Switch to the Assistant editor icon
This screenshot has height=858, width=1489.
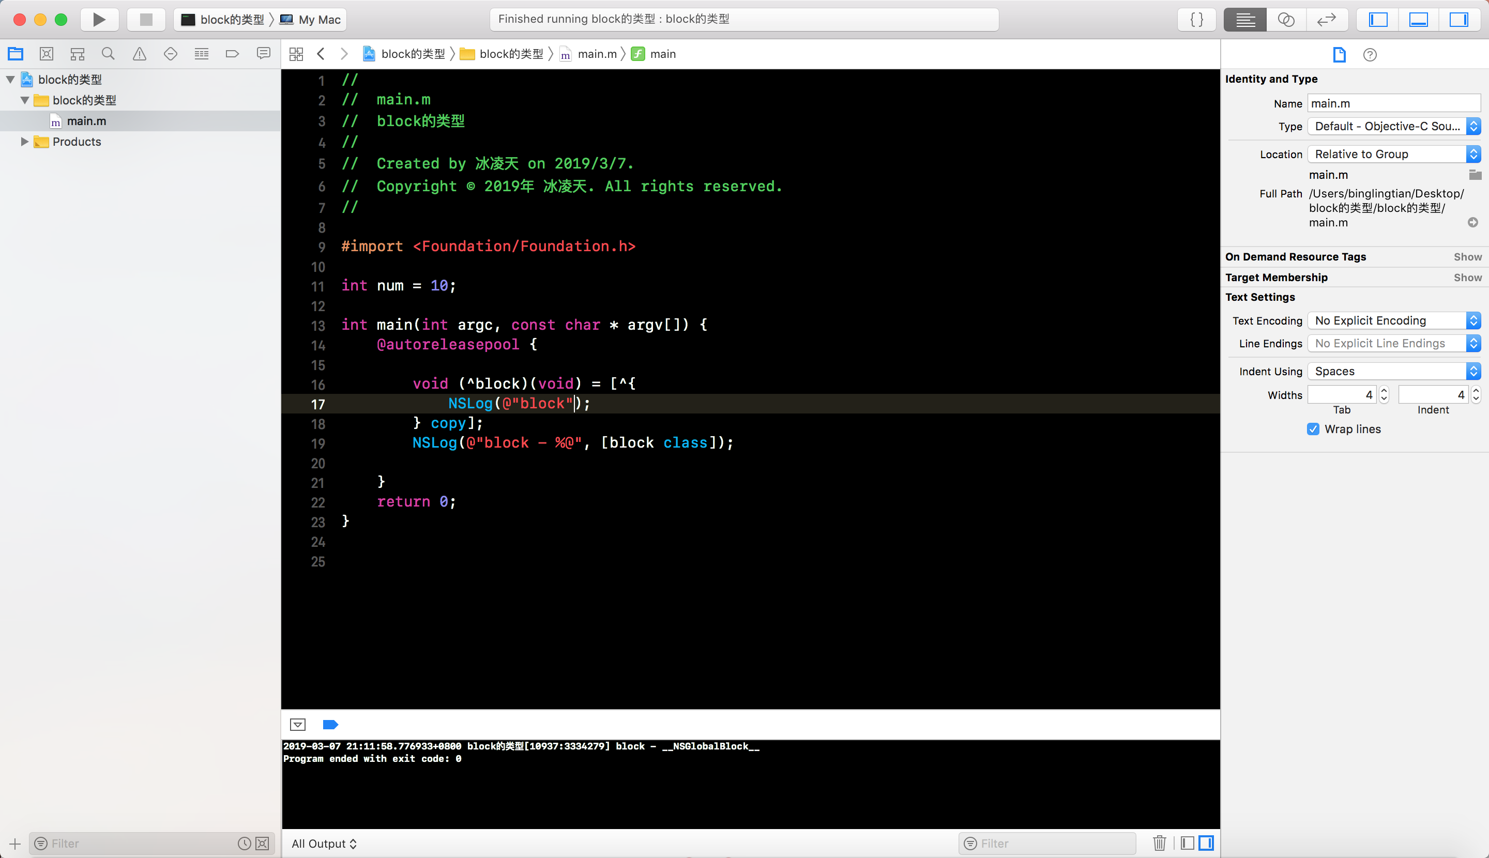[1286, 20]
